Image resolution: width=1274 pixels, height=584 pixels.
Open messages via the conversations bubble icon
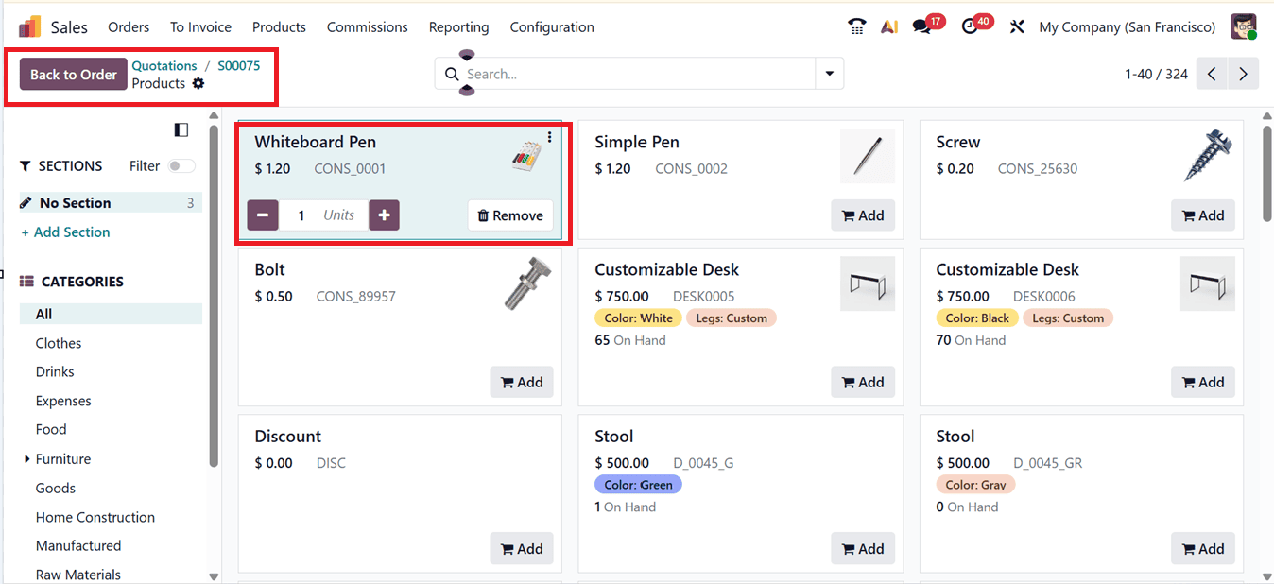[921, 26]
